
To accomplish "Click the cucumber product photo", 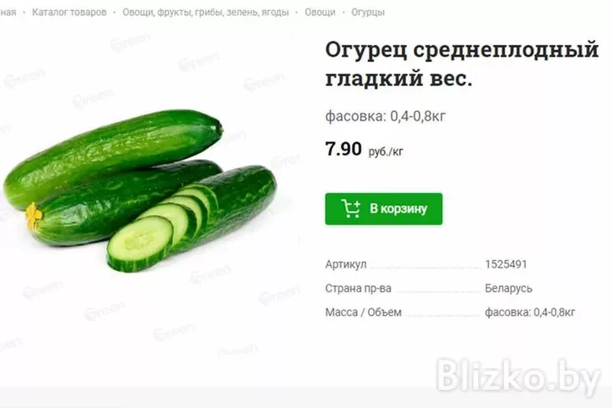I will click(x=140, y=191).
